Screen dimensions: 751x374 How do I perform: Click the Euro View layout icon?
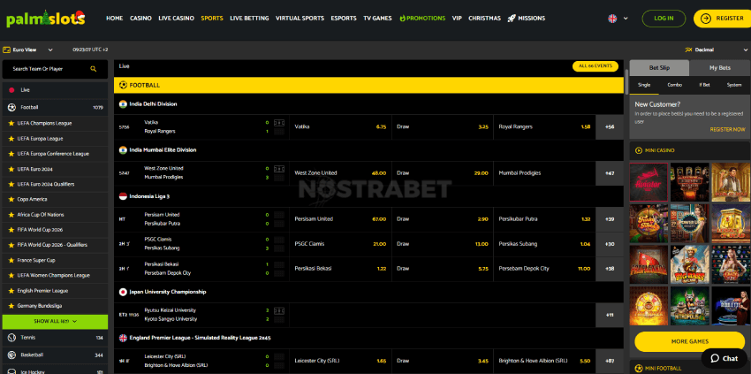[7, 50]
